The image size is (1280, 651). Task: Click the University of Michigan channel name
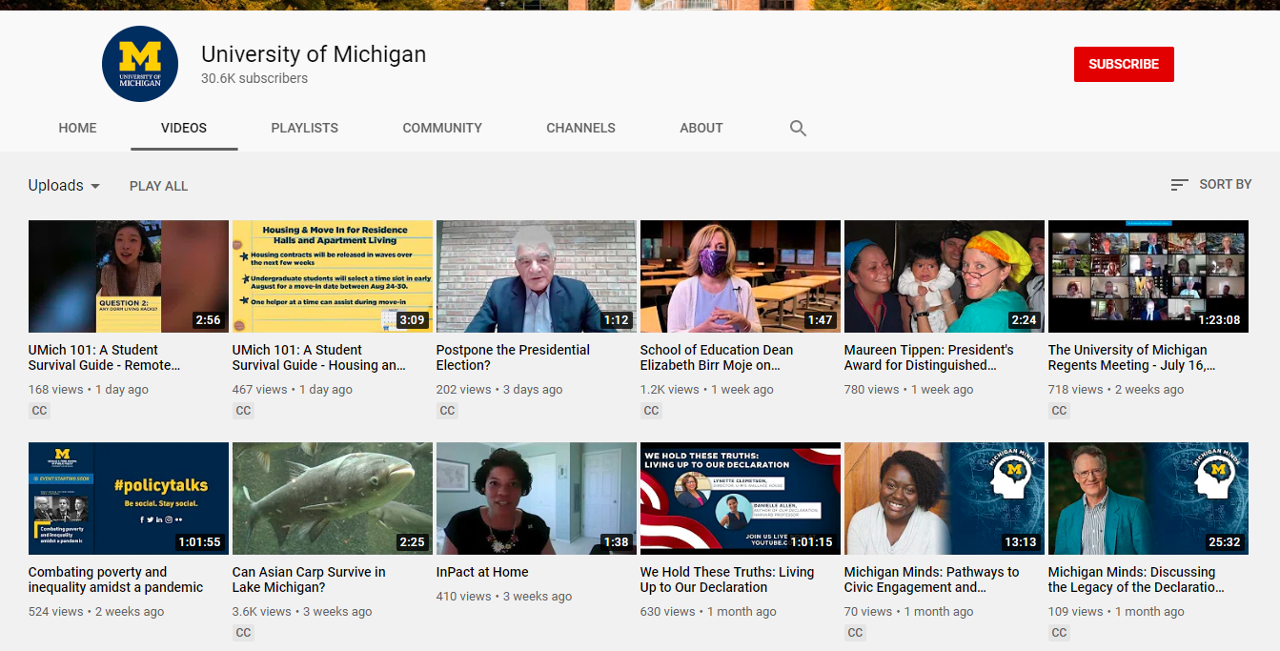[314, 54]
